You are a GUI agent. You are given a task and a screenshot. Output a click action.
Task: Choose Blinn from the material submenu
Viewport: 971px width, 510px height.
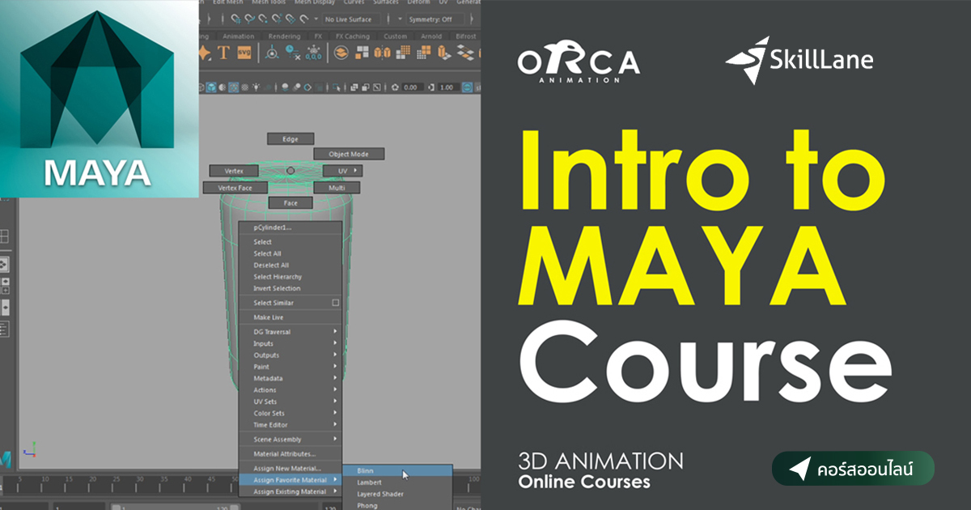point(367,470)
